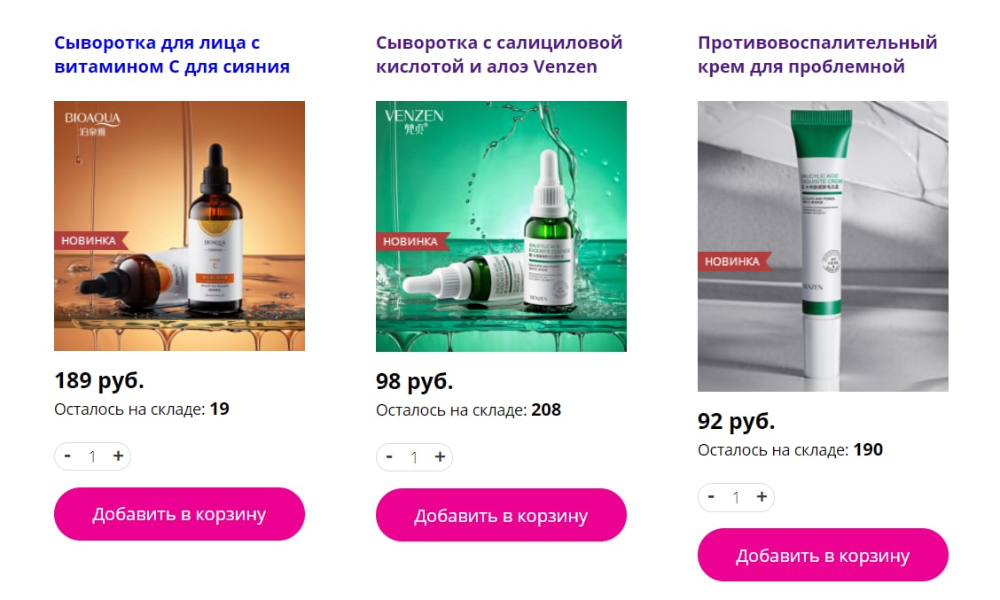Screen dimensions: 1000x600
Task: Open the 'Сыворотка с салициловой кислотой' title link
Action: click(499, 54)
